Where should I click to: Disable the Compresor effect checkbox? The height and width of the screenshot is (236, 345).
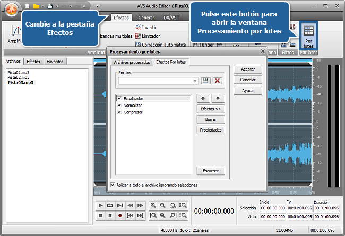tap(119, 112)
